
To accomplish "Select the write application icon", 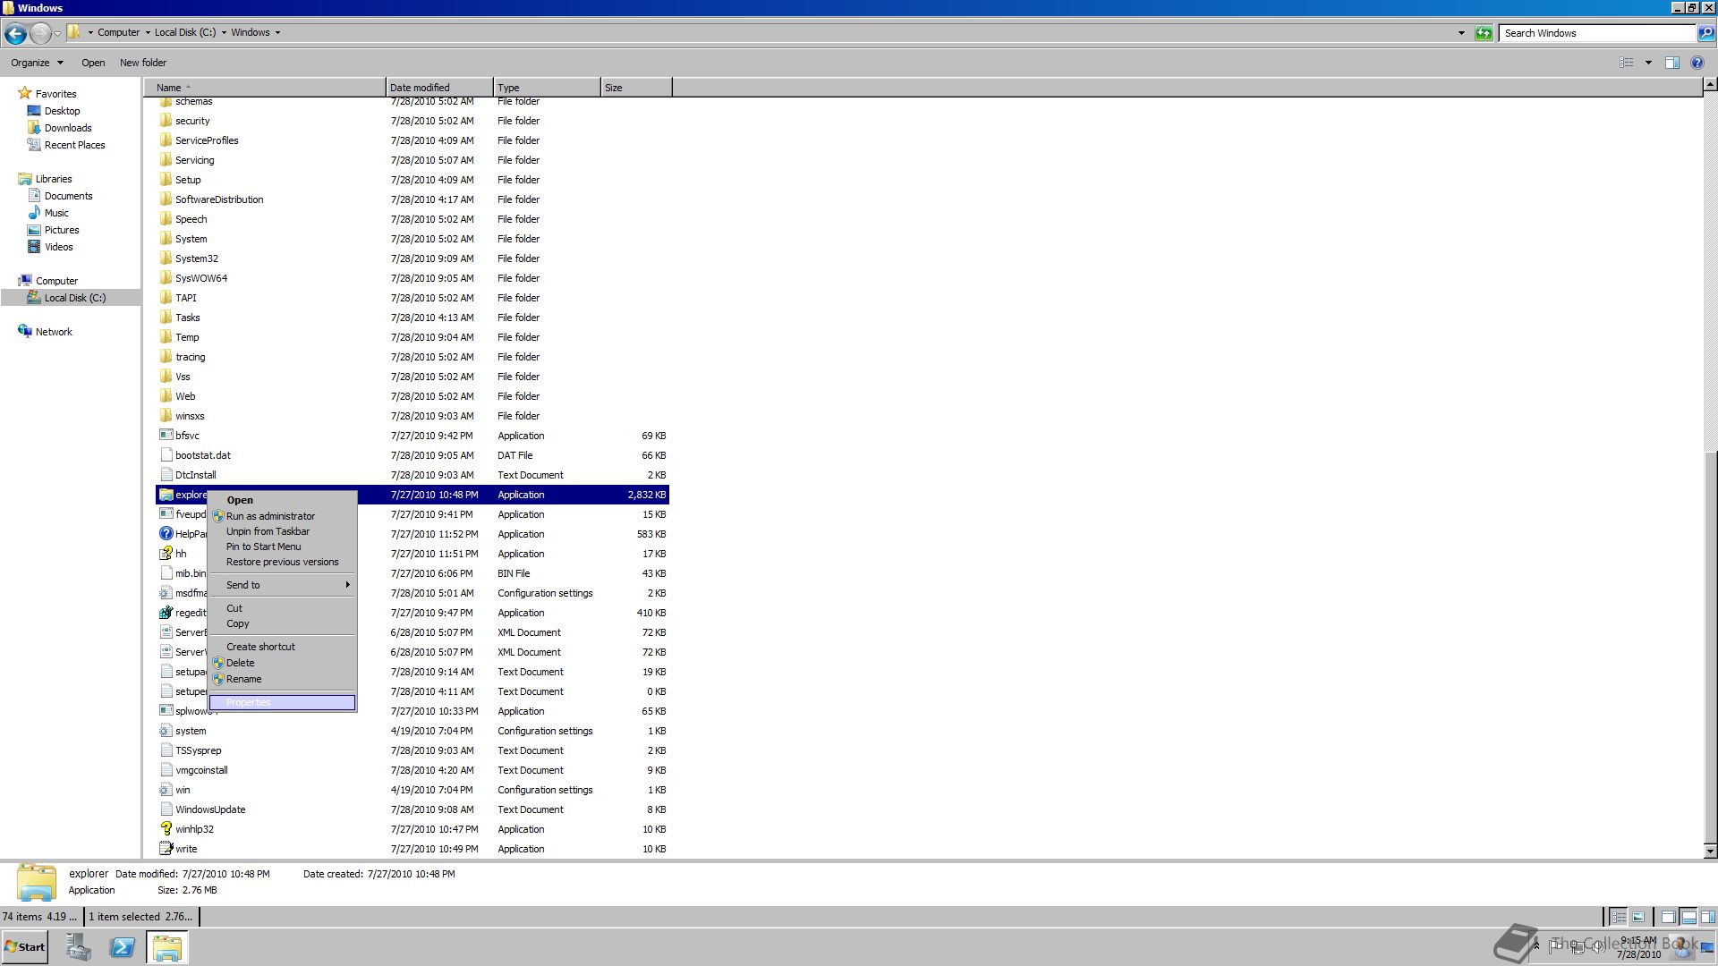I will 166,849.
